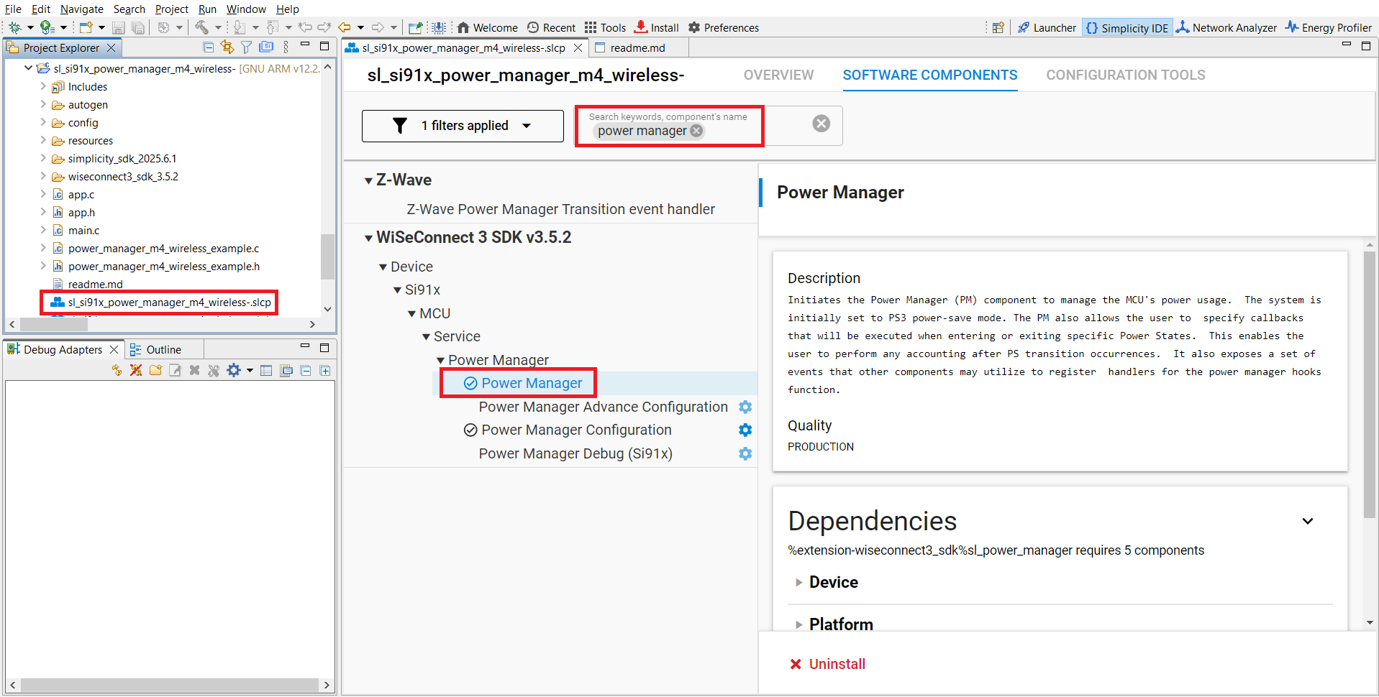Collapse all items in Project Explorer
This screenshot has width=1379, height=697.
[x=208, y=46]
